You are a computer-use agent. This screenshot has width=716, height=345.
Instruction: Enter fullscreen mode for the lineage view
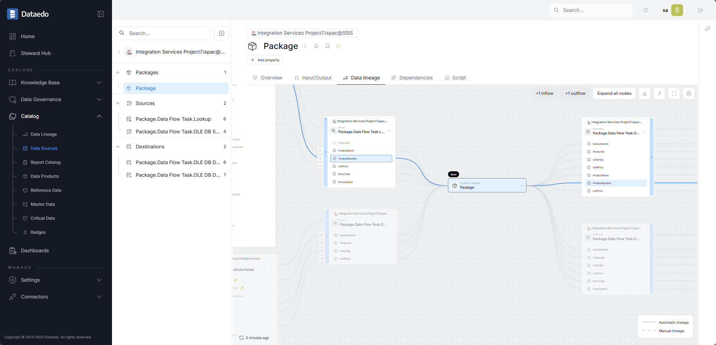[674, 93]
